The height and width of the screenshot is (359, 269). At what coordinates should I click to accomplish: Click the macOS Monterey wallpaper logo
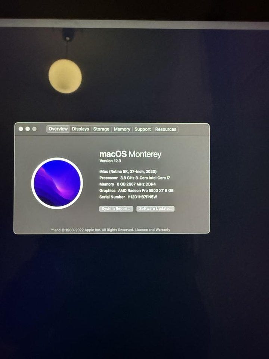[x=57, y=183]
